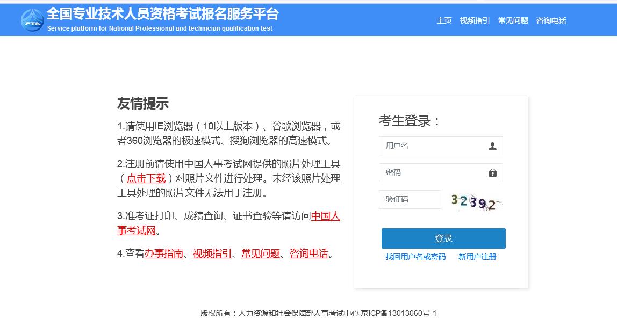Click the padlock icon in password field
The height and width of the screenshot is (326, 617).
pyautogui.click(x=493, y=172)
